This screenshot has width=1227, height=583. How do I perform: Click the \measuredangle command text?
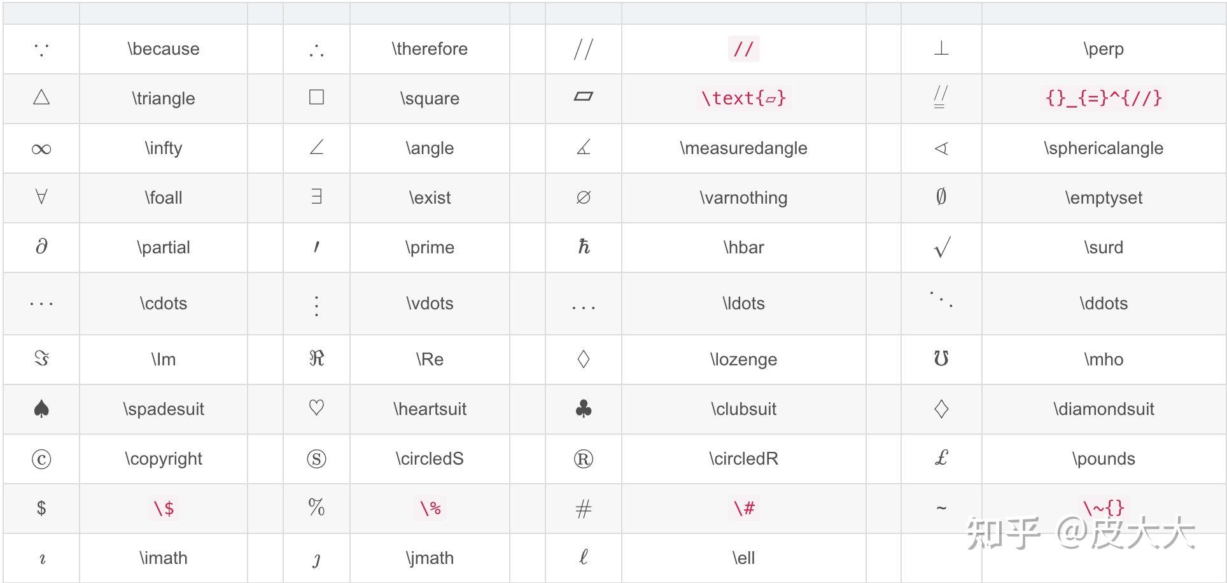[x=743, y=148]
